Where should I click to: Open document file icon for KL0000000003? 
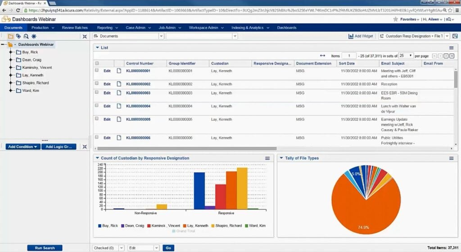coord(119,93)
